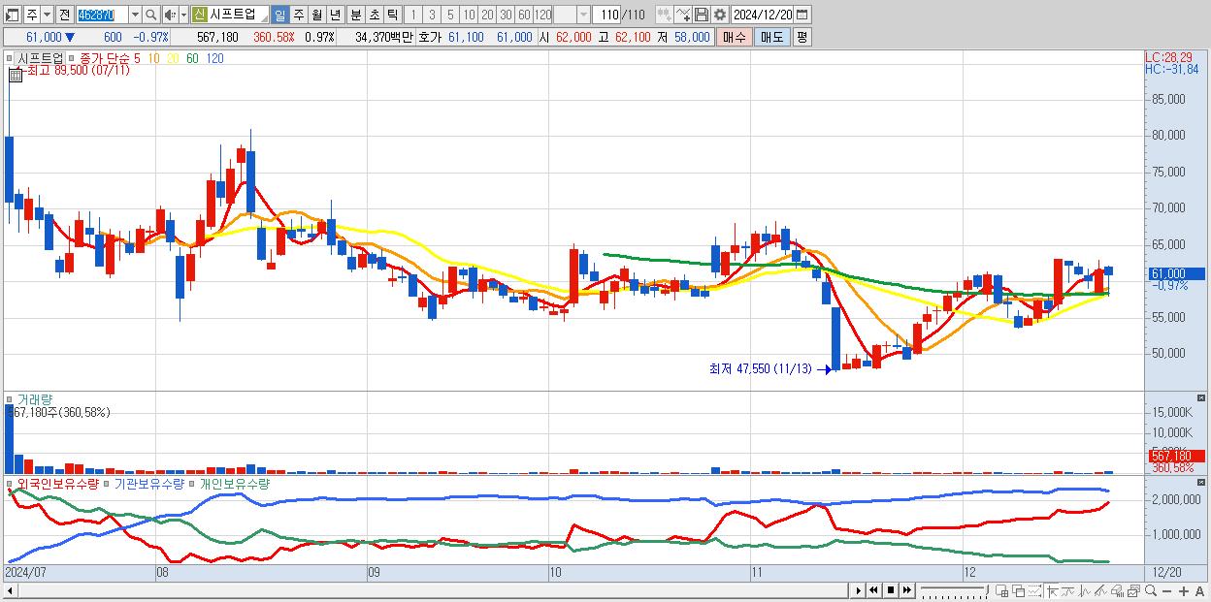Select interval preset 10

click(x=469, y=15)
